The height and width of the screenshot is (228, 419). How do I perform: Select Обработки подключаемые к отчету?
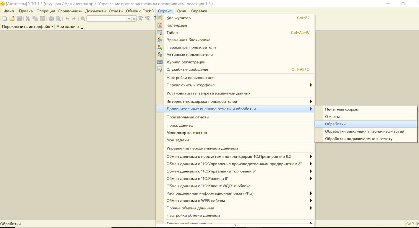click(366, 139)
